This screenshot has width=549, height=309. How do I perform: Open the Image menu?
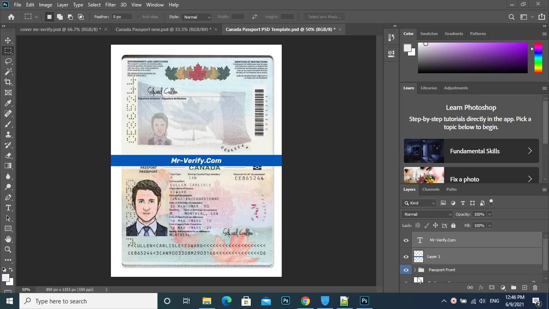(45, 5)
